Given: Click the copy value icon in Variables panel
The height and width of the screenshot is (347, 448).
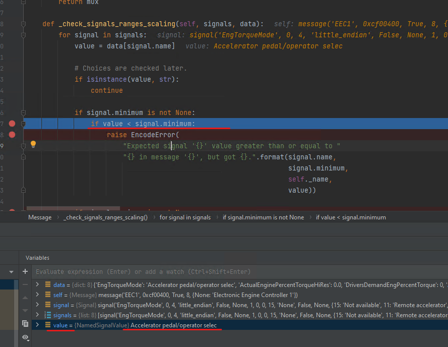Looking at the screenshot, I should [x=25, y=324].
